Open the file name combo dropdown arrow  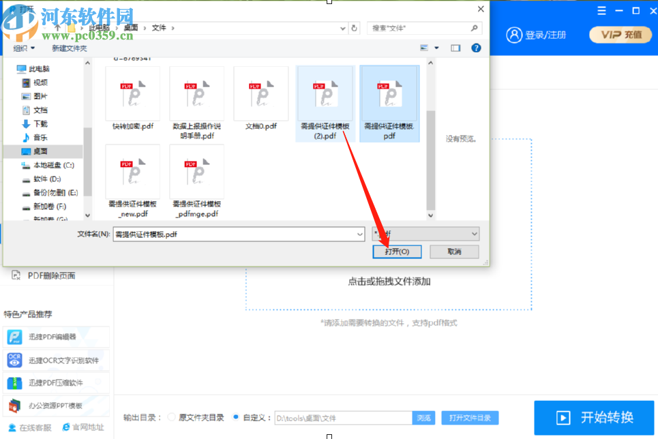[360, 234]
